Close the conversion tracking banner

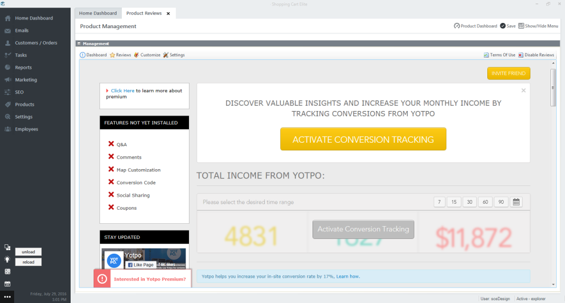(524, 90)
